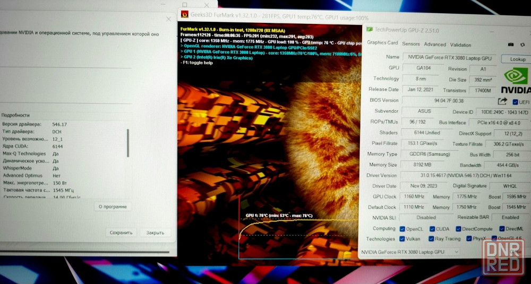Click the horizontal scrollbar below NVIDIA dialog
Viewport: 531px width, 284px height.
coord(84,252)
